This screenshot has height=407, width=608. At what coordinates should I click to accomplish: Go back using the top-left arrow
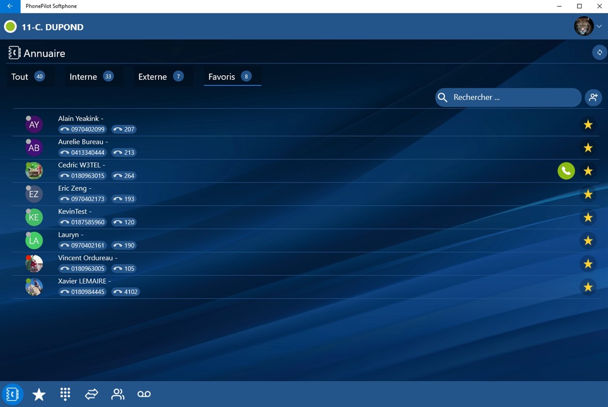coord(9,6)
